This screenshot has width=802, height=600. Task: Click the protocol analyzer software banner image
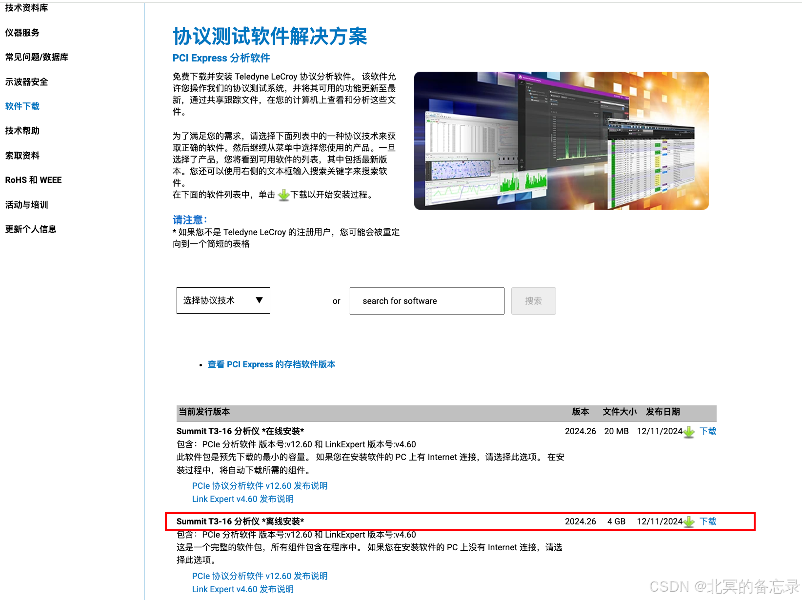pos(561,140)
